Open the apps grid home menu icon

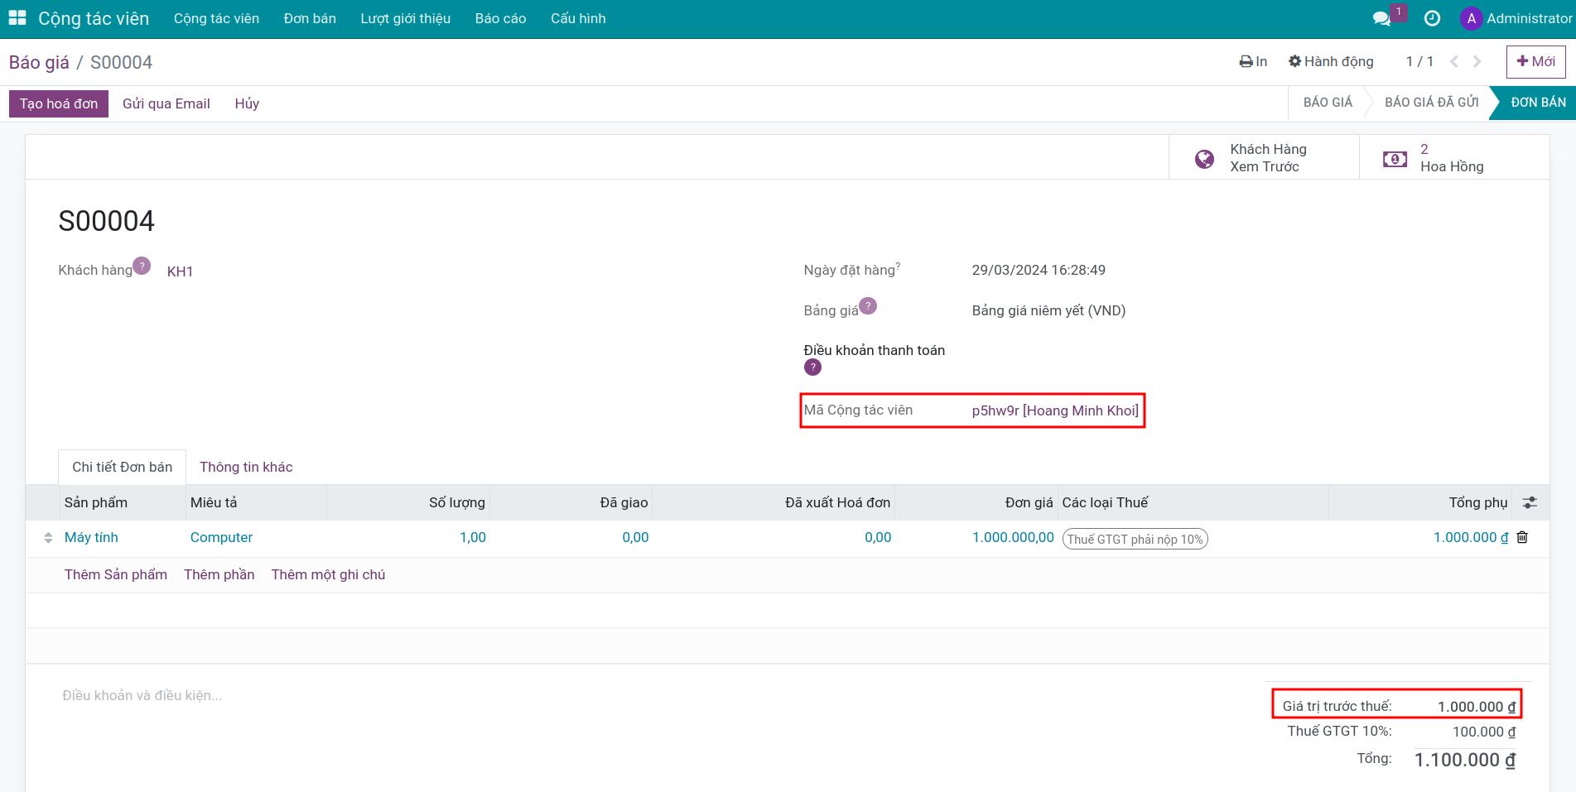17,18
